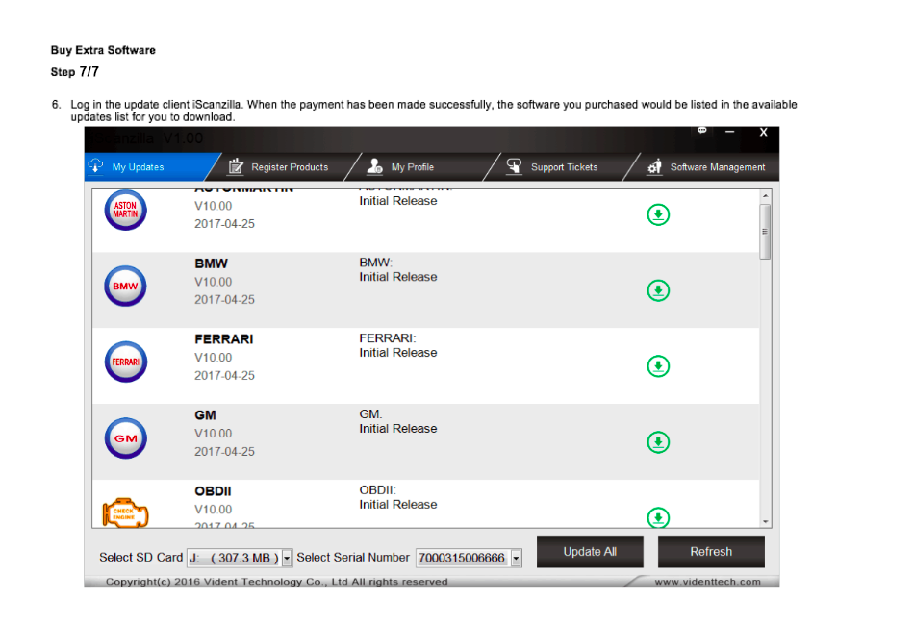Click the BMW download arrow icon
This screenshot has width=914, height=625.
[x=658, y=290]
